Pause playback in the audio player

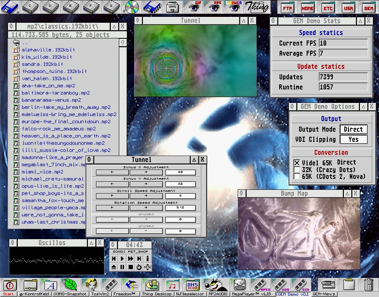click(x=122, y=267)
